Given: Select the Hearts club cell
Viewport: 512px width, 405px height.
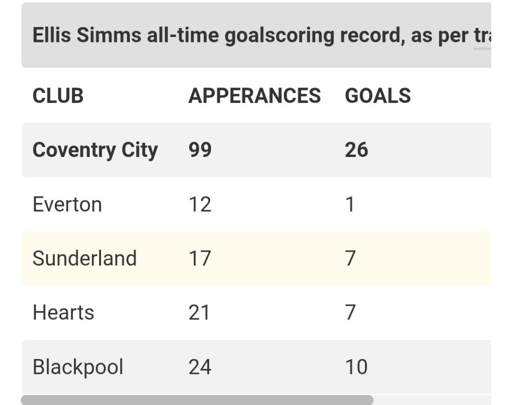Looking at the screenshot, I should pyautogui.click(x=63, y=312).
